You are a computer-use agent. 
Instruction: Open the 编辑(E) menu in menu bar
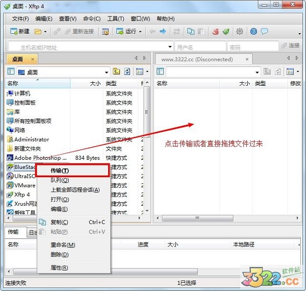click(x=44, y=19)
